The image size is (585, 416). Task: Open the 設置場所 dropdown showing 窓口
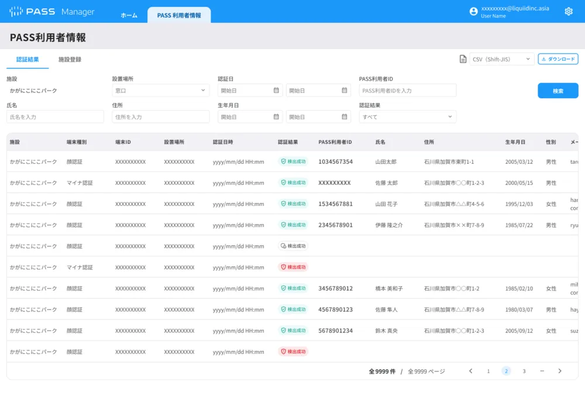tap(160, 91)
